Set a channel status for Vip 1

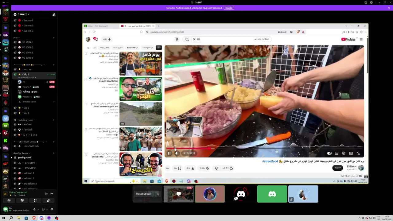click(27, 77)
